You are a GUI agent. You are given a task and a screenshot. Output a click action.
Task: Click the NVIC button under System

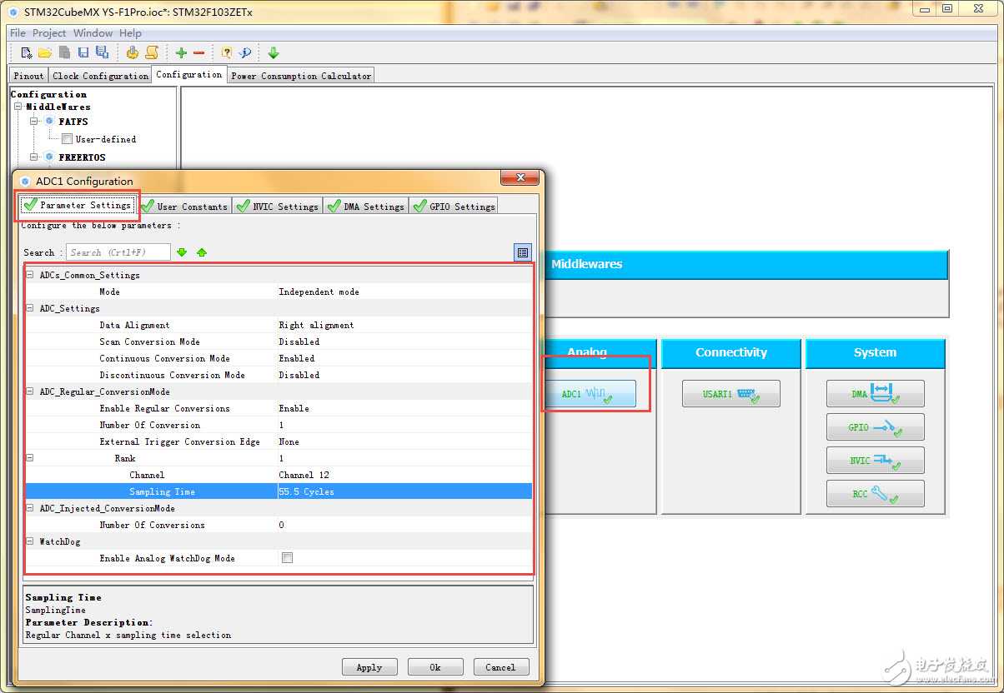point(876,461)
